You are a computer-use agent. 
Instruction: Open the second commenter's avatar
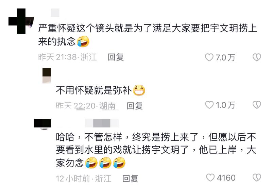click(x=47, y=75)
